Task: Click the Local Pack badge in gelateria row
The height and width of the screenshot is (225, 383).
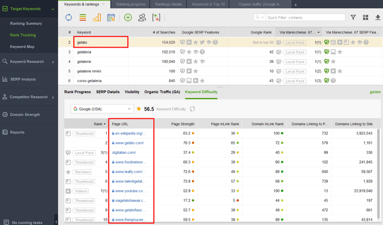Action: 295,52
